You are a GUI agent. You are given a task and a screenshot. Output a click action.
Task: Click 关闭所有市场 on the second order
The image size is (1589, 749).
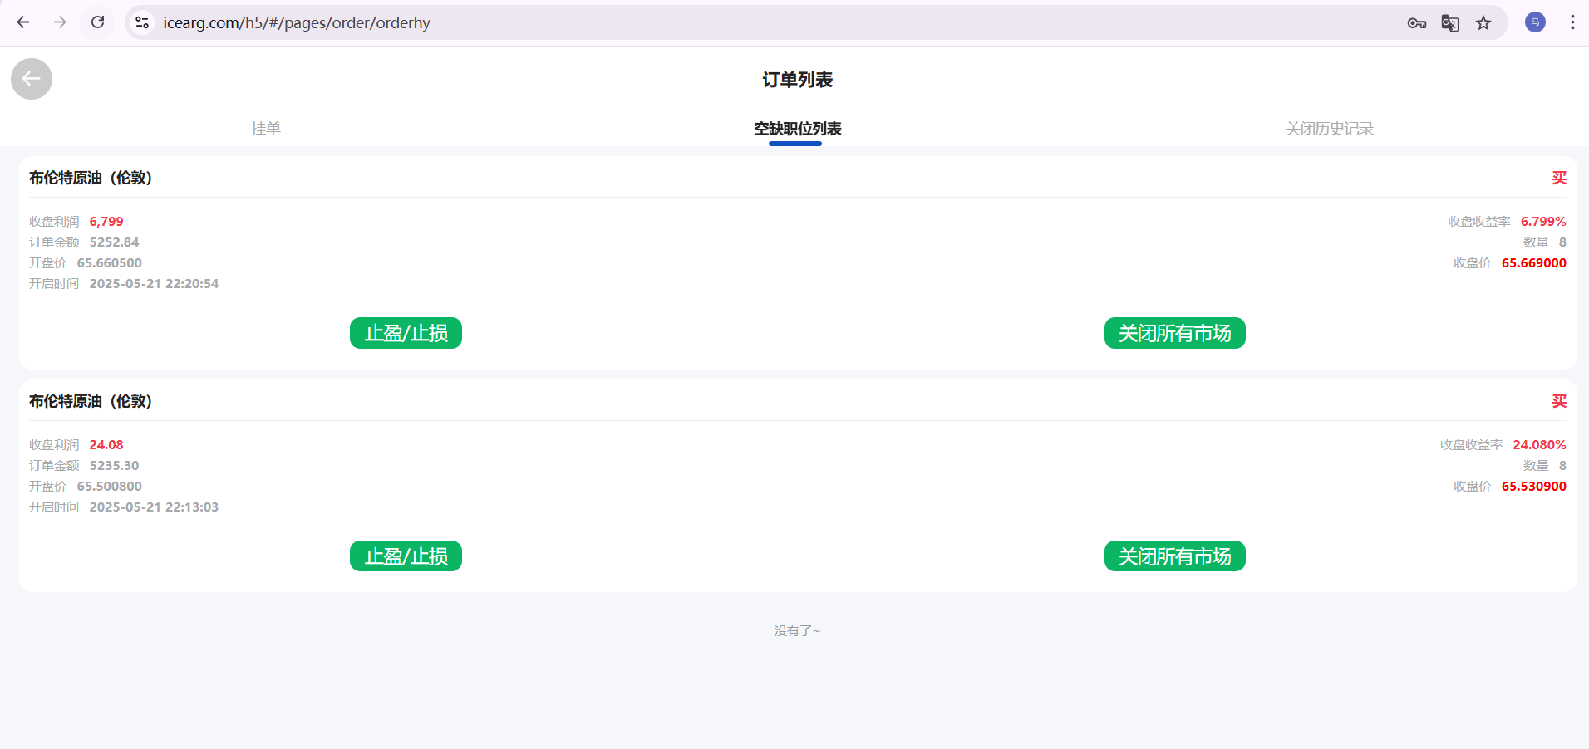pos(1174,556)
